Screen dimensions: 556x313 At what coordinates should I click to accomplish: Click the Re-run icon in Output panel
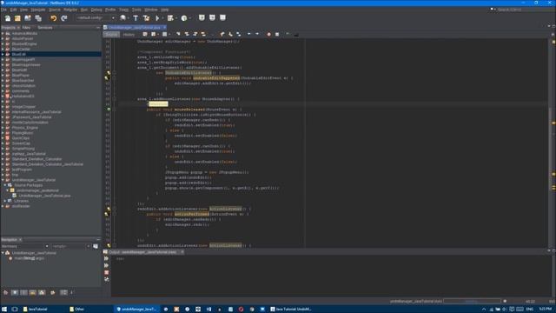(x=106, y=259)
